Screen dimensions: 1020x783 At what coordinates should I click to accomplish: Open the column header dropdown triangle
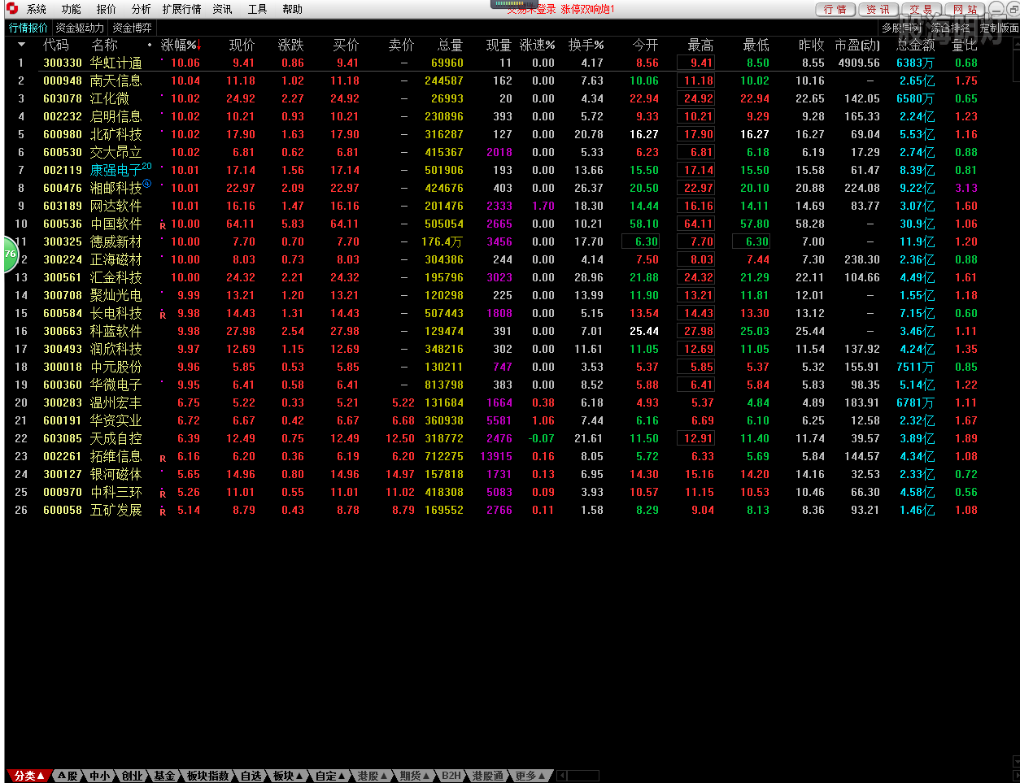tap(21, 45)
